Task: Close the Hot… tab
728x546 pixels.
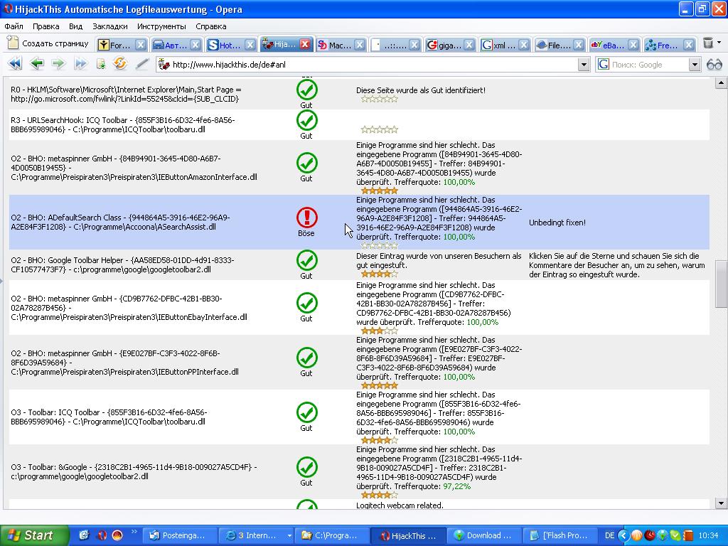Action: coord(250,45)
